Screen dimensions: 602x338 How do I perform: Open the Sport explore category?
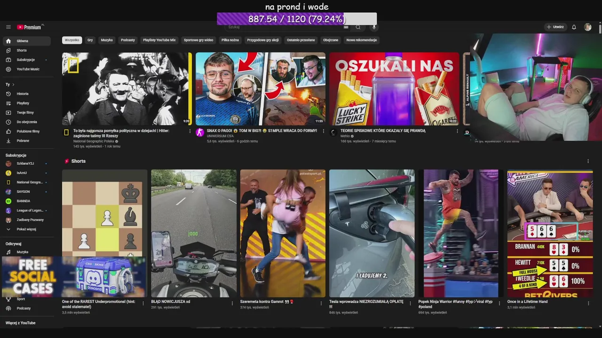[x=26, y=299]
